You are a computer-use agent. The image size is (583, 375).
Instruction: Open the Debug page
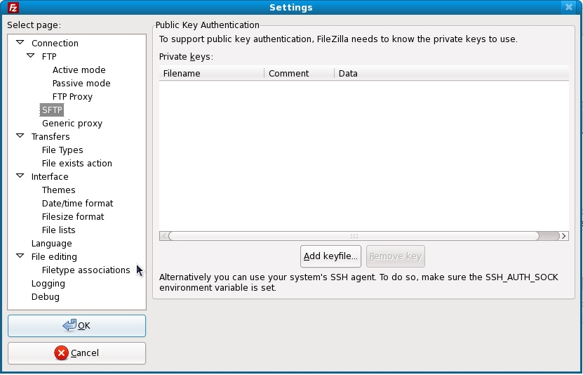(45, 297)
